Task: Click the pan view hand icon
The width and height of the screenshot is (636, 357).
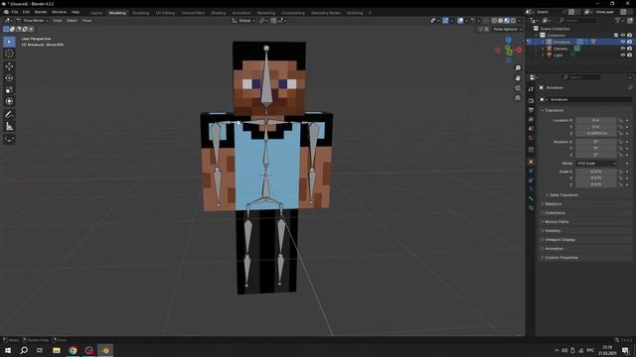Action: tap(518, 77)
